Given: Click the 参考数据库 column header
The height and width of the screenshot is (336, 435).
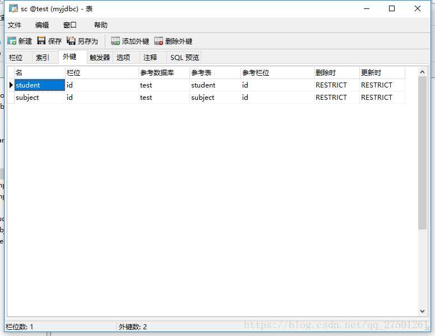Looking at the screenshot, I should click(164, 73).
